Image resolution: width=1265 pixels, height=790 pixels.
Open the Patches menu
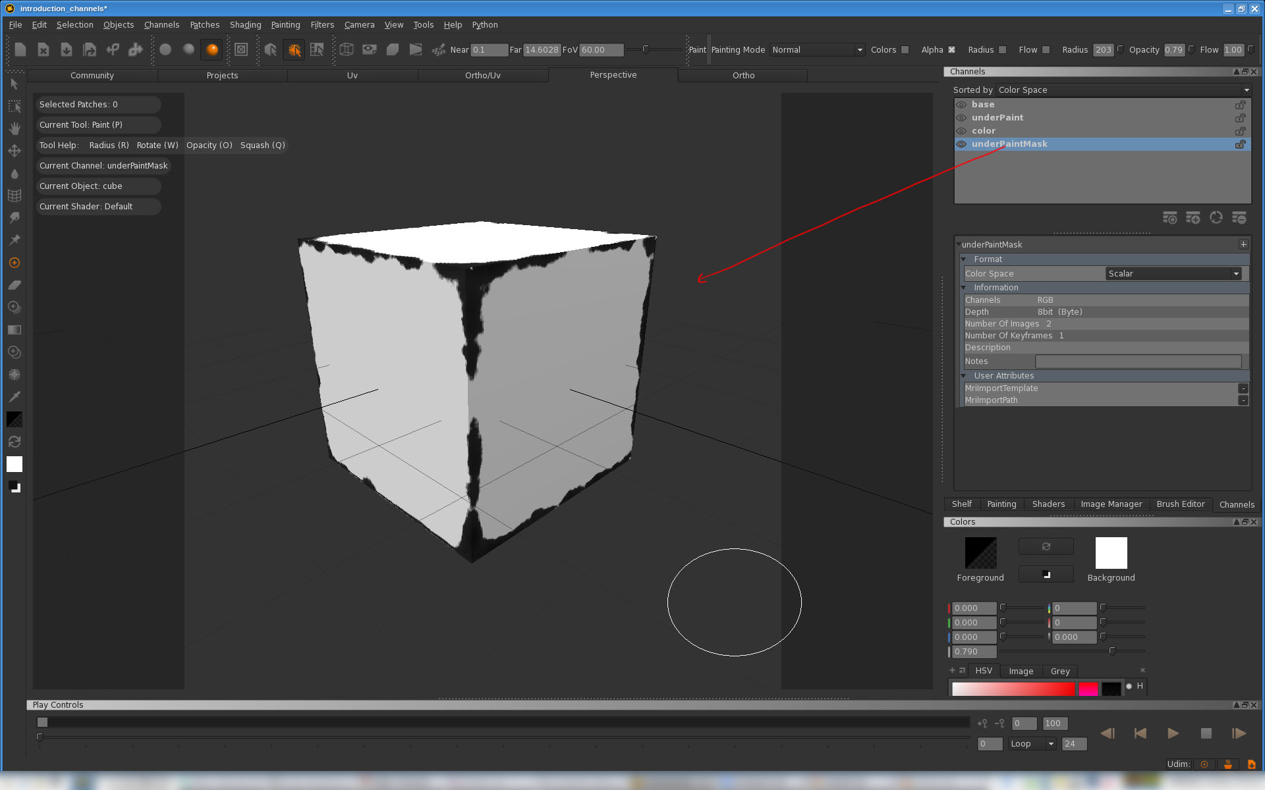pos(205,25)
